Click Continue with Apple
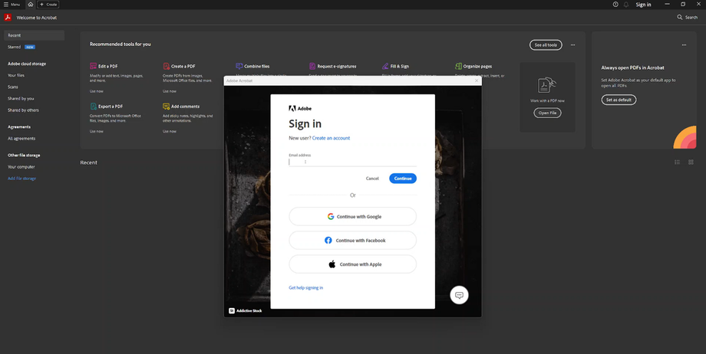The image size is (706, 354). 352,264
